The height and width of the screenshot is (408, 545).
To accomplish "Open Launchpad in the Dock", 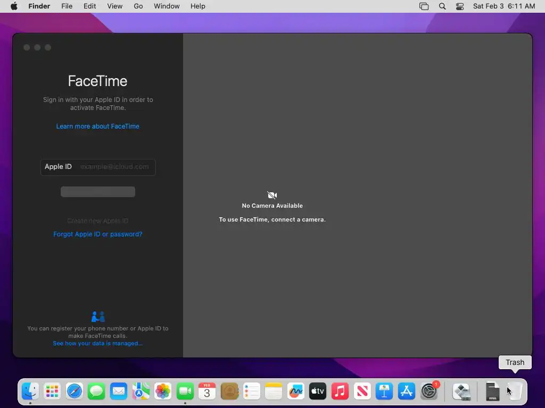I will (x=52, y=392).
